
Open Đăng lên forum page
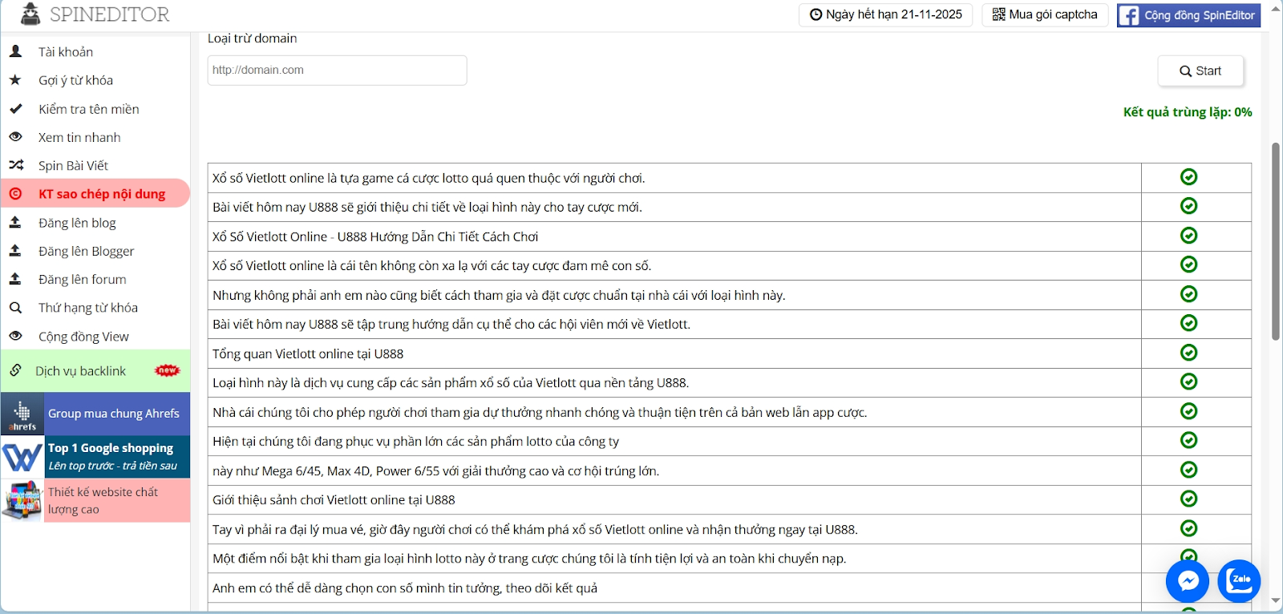(x=95, y=279)
